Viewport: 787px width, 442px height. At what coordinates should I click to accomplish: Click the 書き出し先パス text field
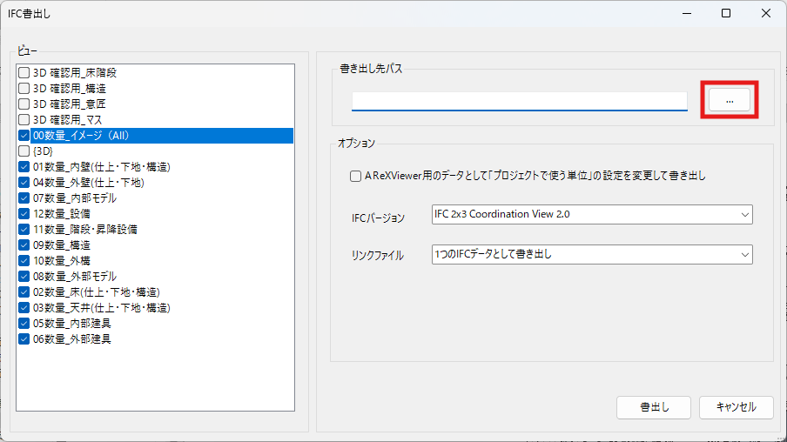tap(519, 101)
